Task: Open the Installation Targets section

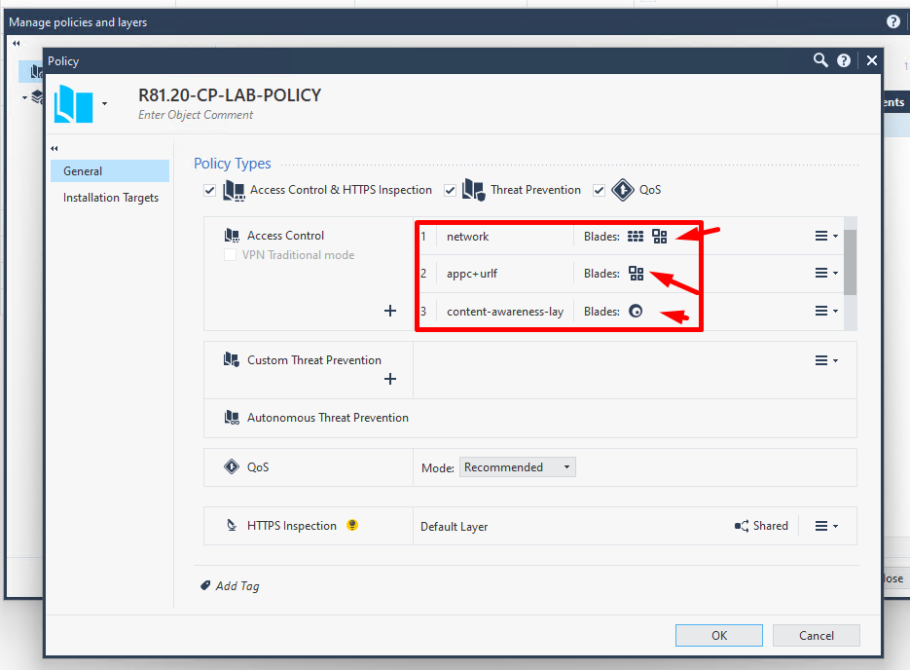Action: pyautogui.click(x=110, y=198)
